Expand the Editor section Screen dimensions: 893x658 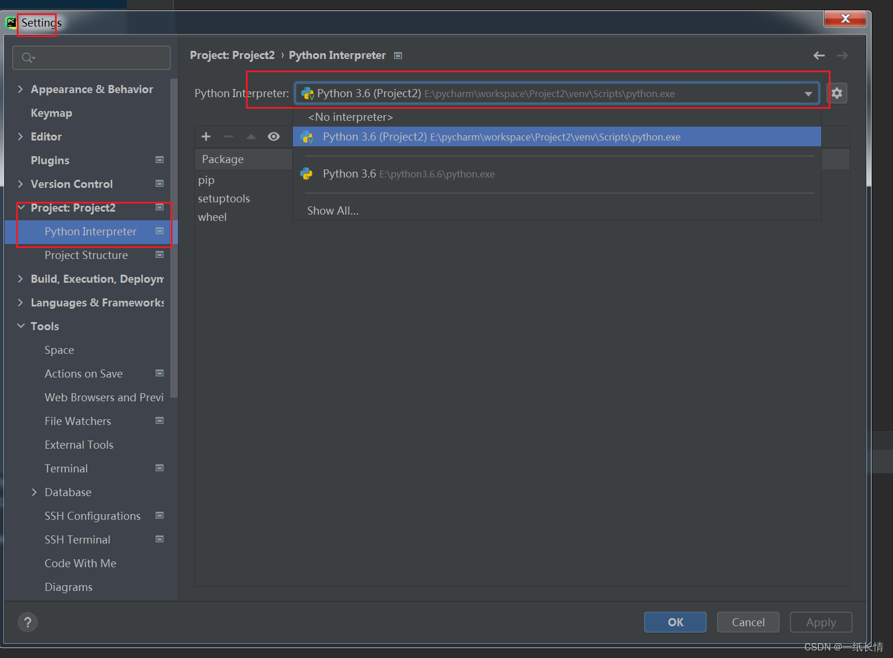click(21, 136)
